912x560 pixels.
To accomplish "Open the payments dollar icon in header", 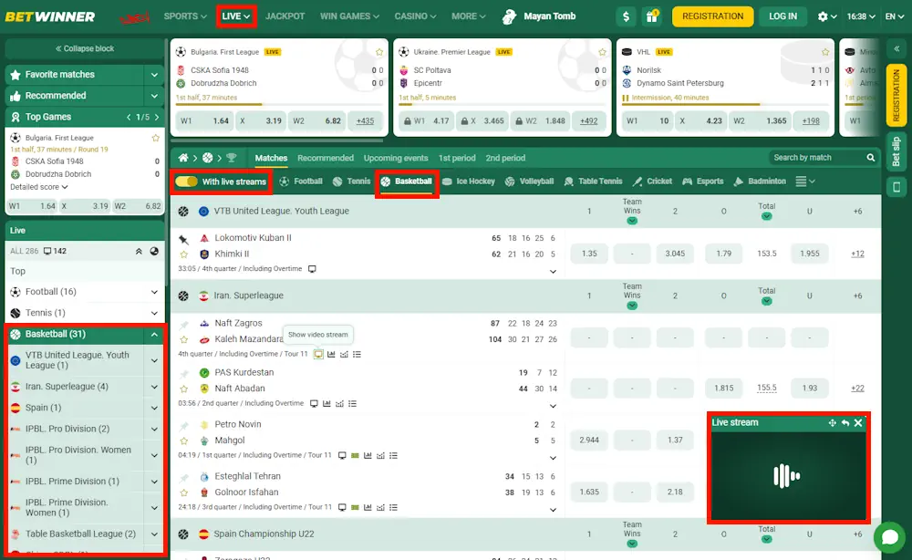I will coord(625,16).
